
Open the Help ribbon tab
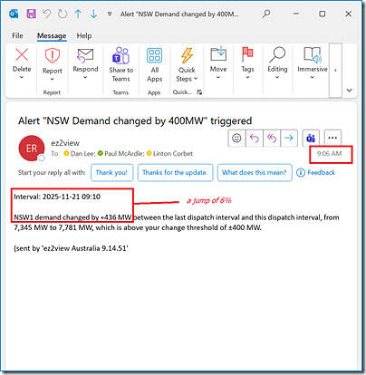click(x=84, y=35)
